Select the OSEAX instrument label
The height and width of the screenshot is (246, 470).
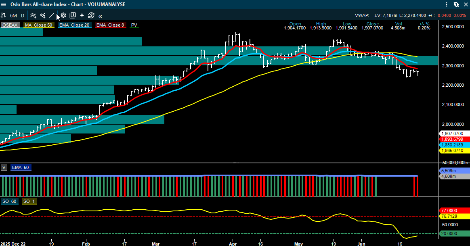click(10, 25)
